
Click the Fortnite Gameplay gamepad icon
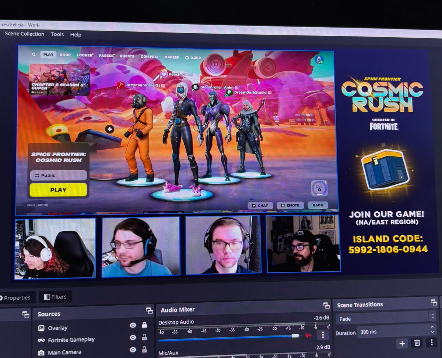pyautogui.click(x=41, y=340)
